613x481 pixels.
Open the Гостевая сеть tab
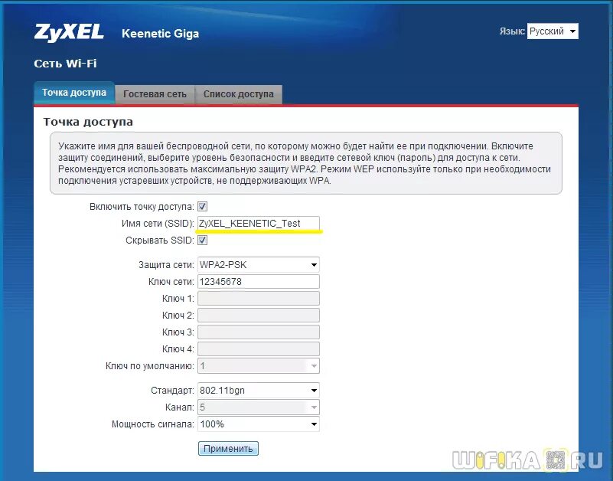155,94
